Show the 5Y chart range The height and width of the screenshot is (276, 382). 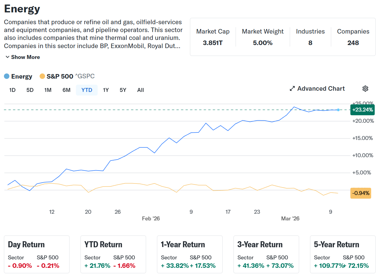click(x=123, y=90)
